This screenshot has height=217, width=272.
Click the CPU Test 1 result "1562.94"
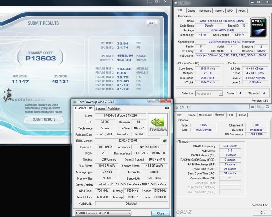coord(125,56)
